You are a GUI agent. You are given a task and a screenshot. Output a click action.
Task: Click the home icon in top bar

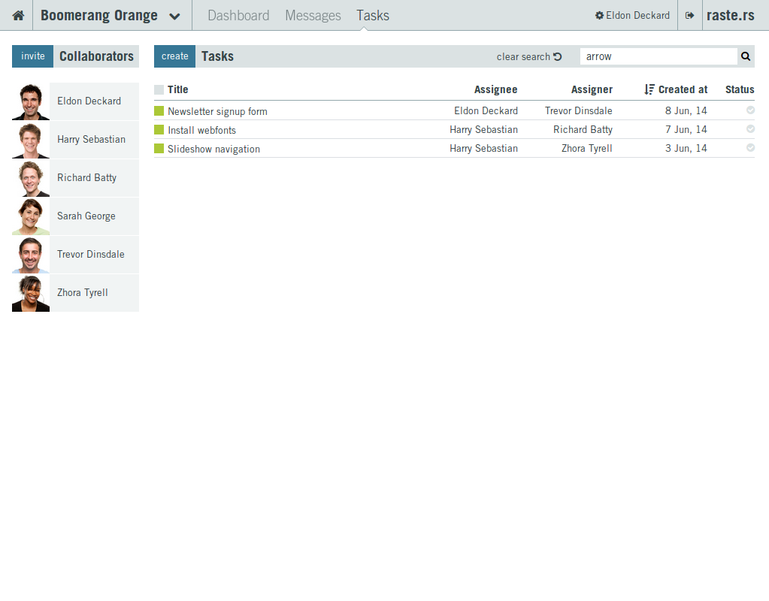coord(18,16)
